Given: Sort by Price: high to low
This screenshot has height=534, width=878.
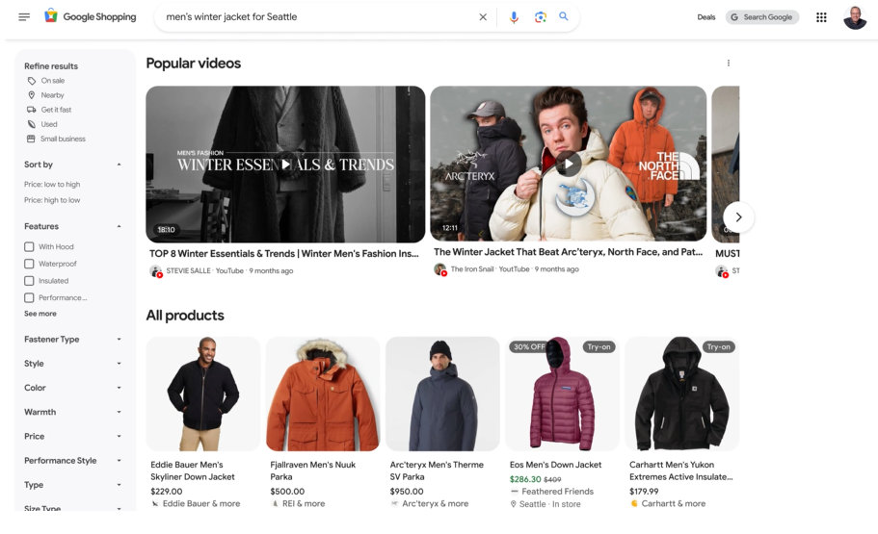Looking at the screenshot, I should [x=52, y=200].
